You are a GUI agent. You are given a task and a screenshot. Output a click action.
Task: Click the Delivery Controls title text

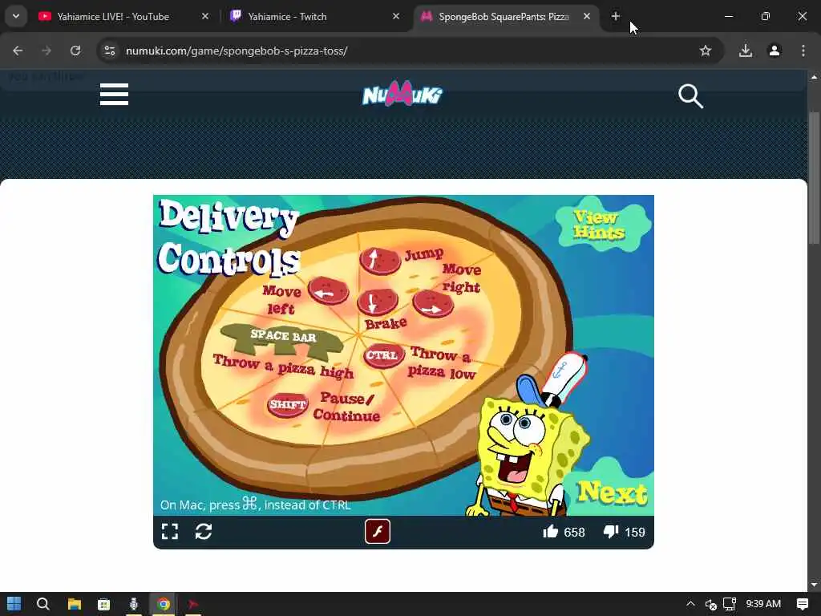click(x=229, y=237)
